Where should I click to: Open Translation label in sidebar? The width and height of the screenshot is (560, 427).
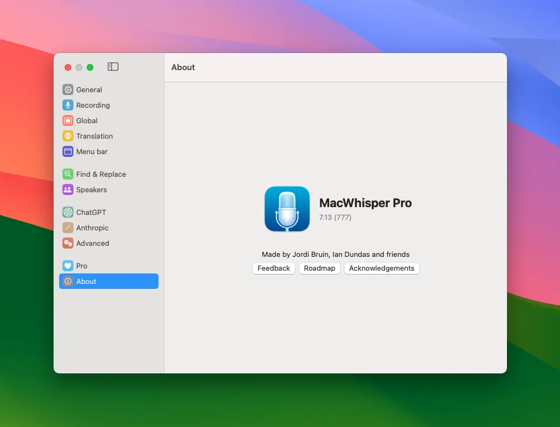pyautogui.click(x=94, y=136)
